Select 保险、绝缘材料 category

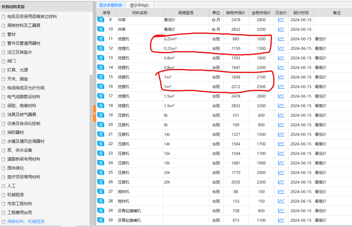(x=22, y=106)
